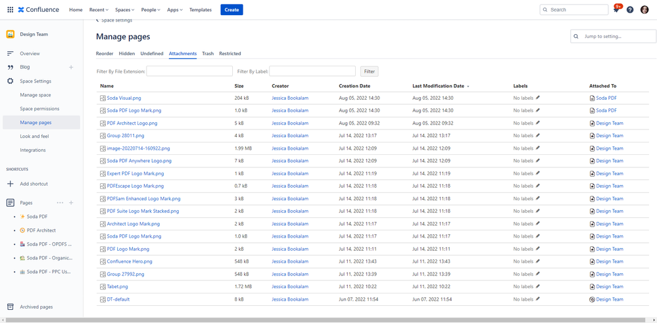Focus the Filter By File Extension field

click(x=189, y=71)
